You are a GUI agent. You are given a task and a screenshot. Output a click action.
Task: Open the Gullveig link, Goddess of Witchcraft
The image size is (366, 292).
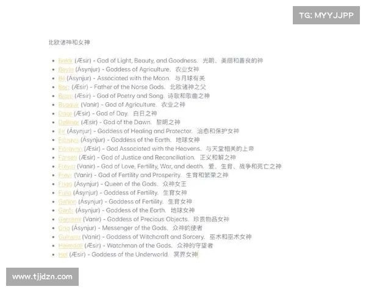(x=70, y=237)
